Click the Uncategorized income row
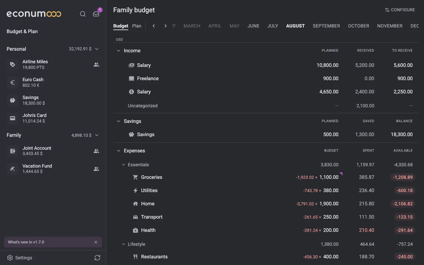The image size is (424, 265). [x=266, y=106]
